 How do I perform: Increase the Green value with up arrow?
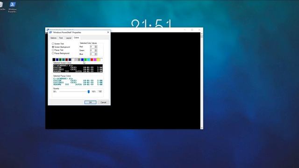pyautogui.click(x=96, y=49)
